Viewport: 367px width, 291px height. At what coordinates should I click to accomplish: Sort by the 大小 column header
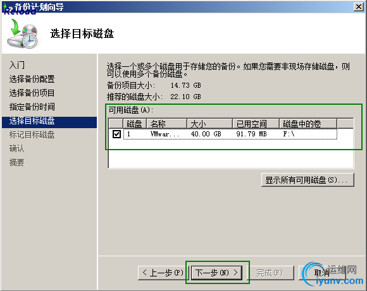(x=209, y=124)
